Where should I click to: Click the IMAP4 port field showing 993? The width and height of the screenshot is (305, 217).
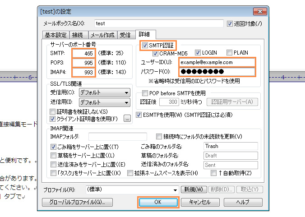click(x=83, y=72)
